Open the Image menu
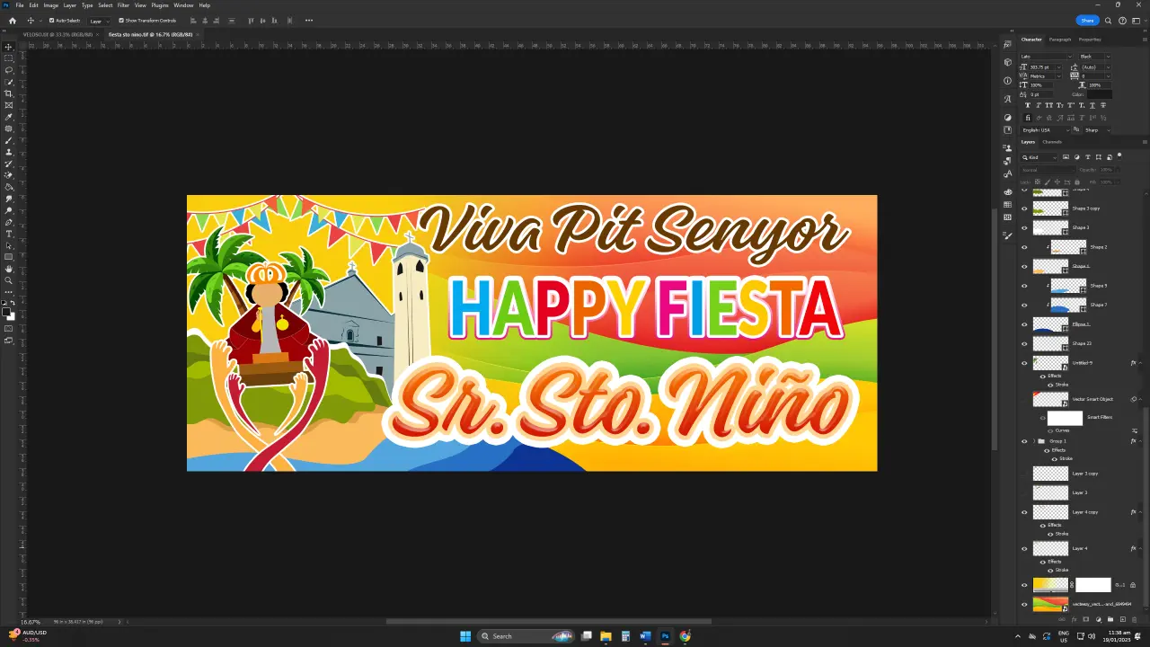This screenshot has height=647, width=1150. [51, 5]
